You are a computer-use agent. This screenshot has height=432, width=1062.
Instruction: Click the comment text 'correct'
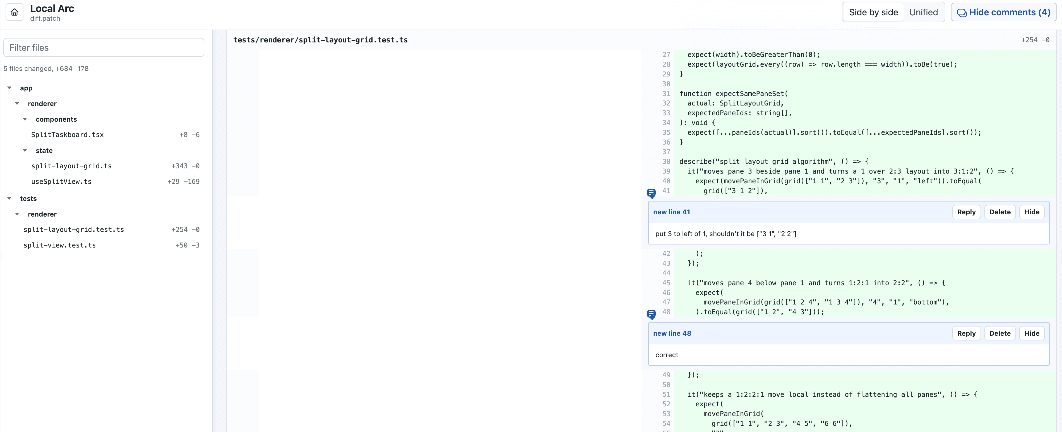(667, 355)
